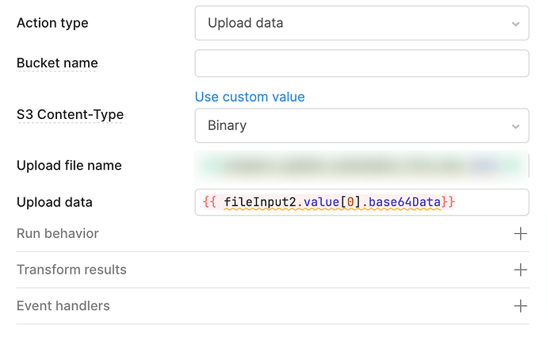Click the plus icon beside Transform results
547x341 pixels.
tap(521, 270)
